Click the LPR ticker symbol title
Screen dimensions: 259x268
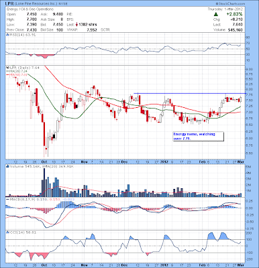(9, 4)
